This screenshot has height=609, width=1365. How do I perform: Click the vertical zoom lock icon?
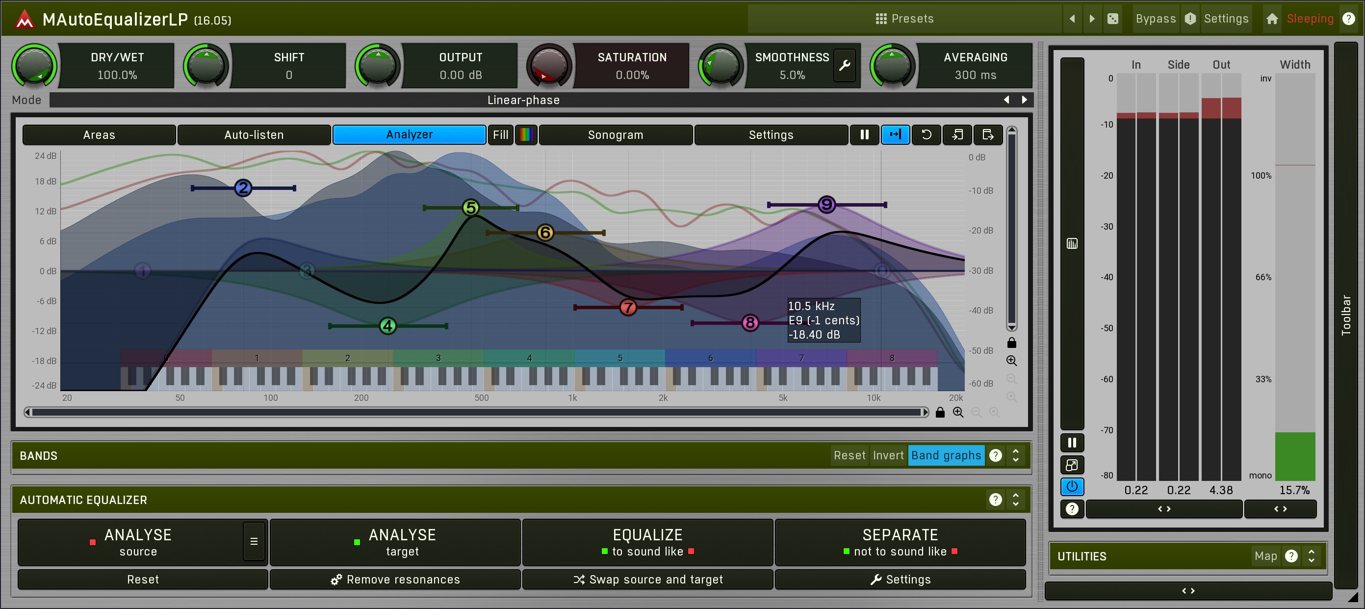click(1011, 343)
